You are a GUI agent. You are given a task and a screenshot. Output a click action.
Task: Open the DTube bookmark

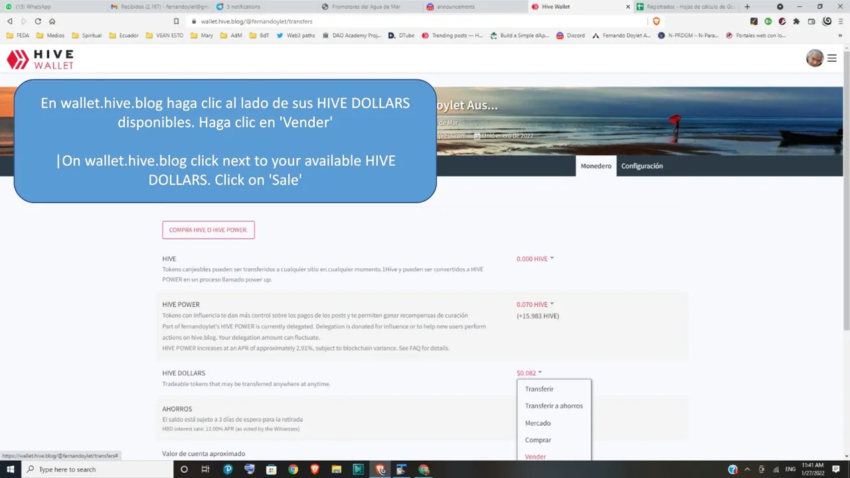401,35
